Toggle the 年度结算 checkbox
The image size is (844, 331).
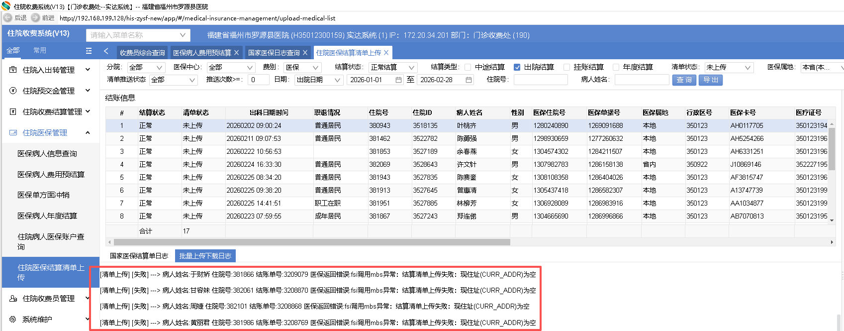point(616,67)
